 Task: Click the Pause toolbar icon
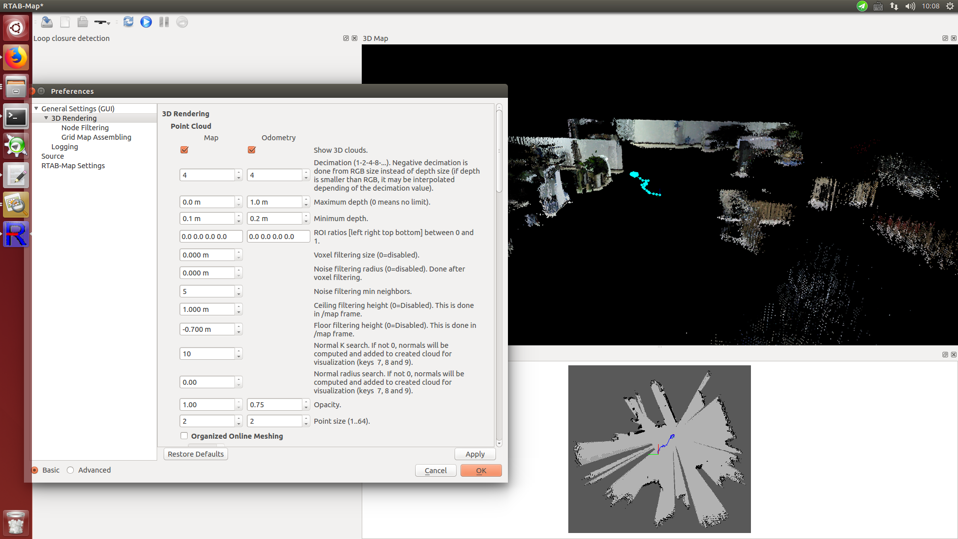(x=164, y=22)
